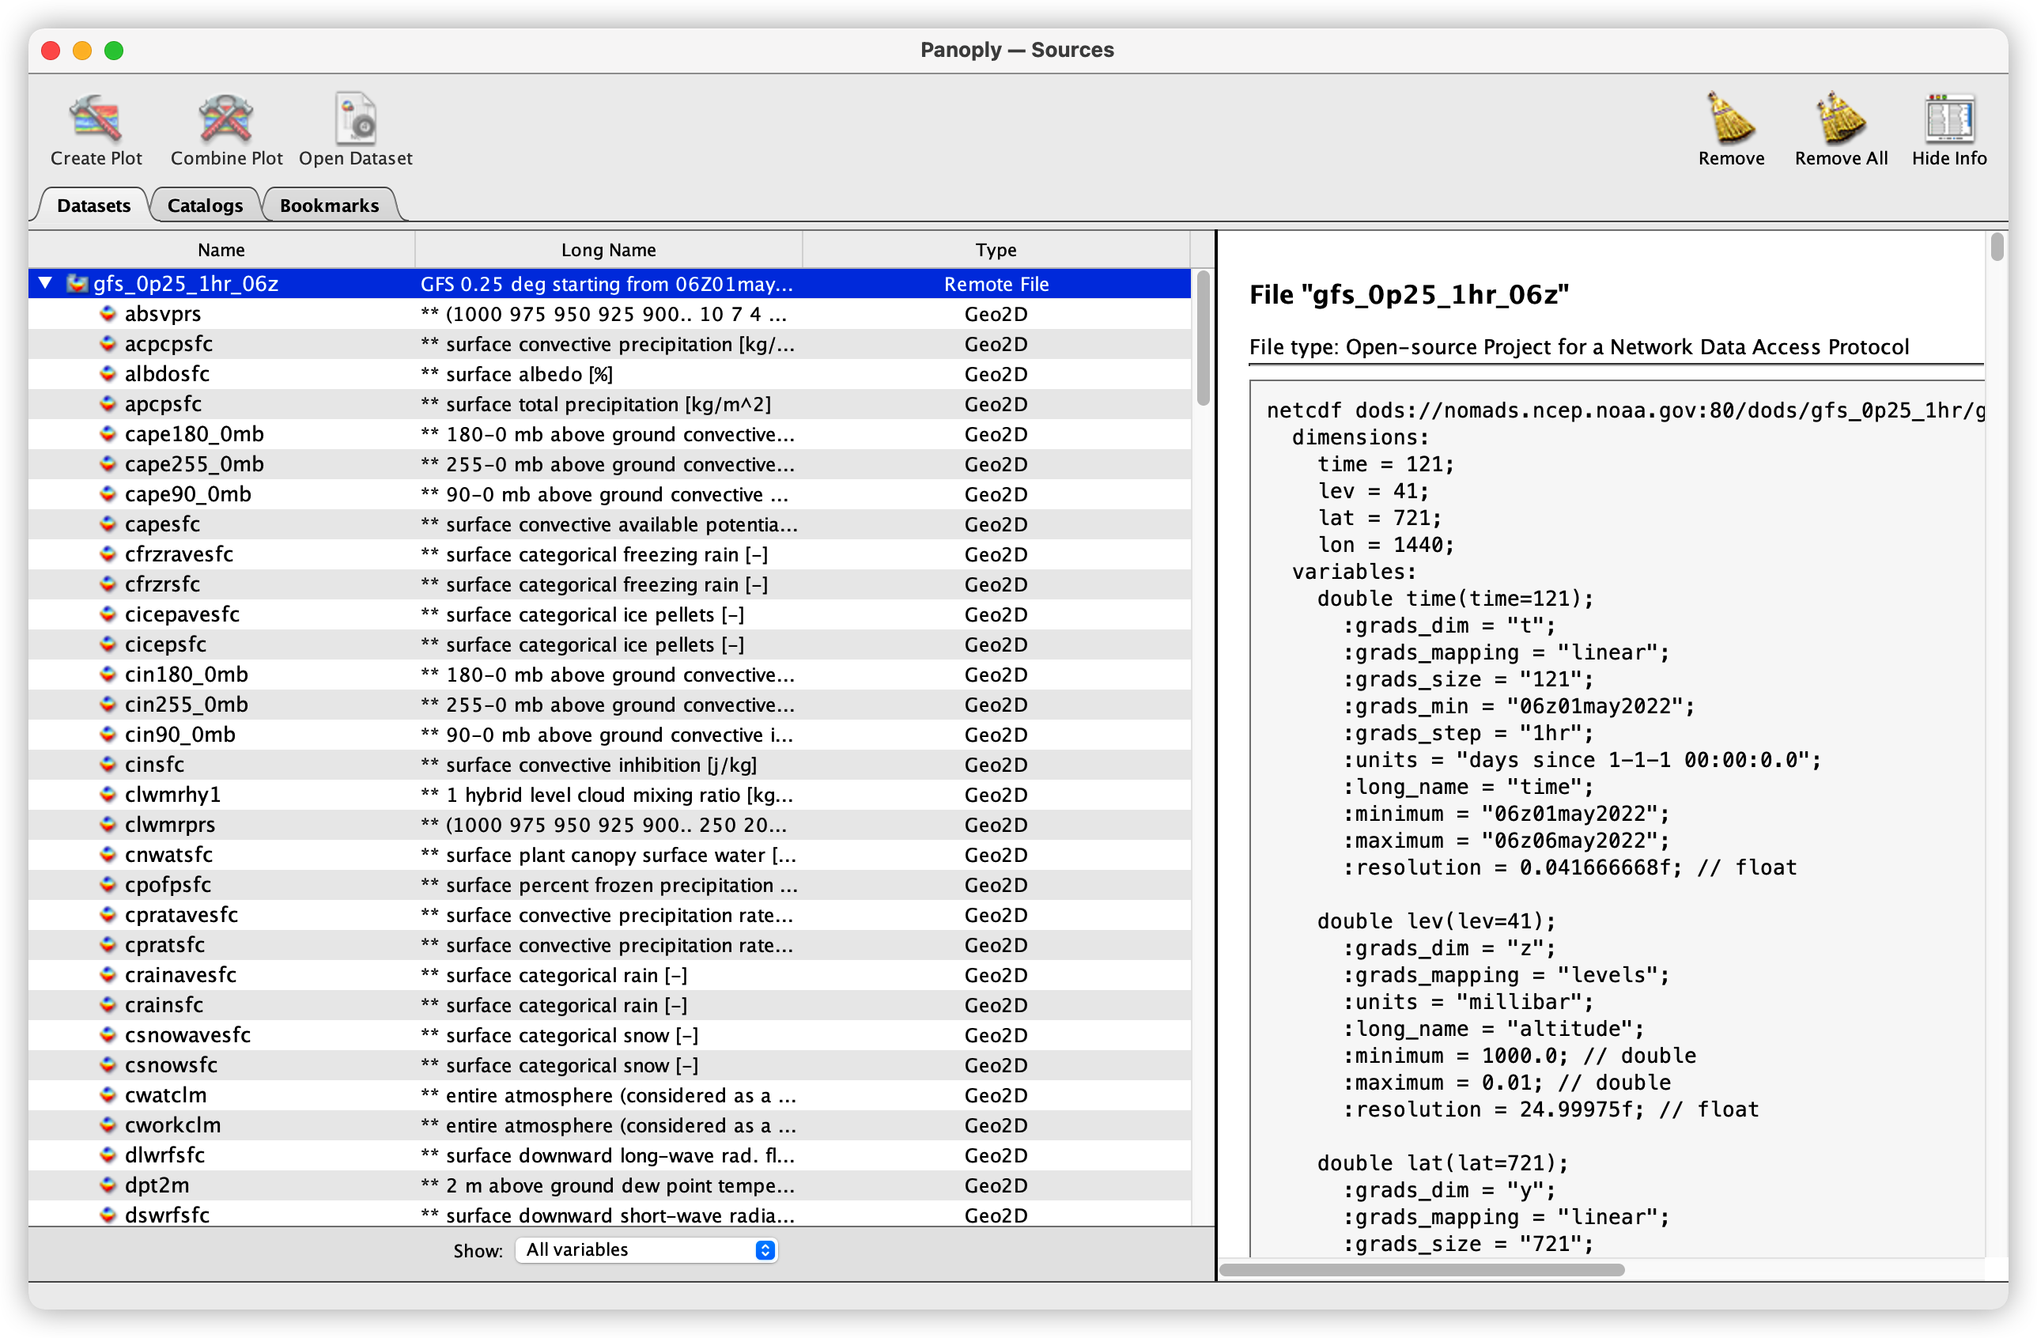This screenshot has height=1338, width=2037.
Task: Collapse the gfs_0p25_1hr_06z dataset tree
Action: click(46, 282)
